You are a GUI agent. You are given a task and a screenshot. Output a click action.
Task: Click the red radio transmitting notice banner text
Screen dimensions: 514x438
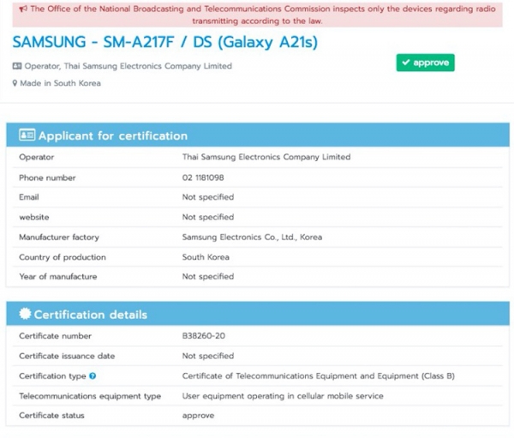click(261, 15)
